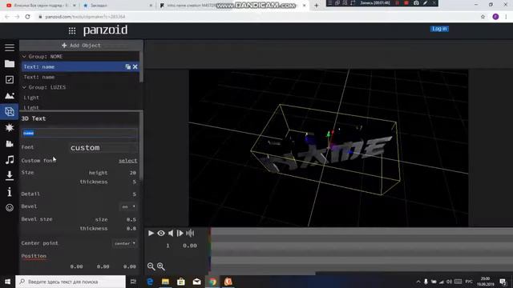Collapse the 'Group: NOME' tree group

(x=24, y=57)
